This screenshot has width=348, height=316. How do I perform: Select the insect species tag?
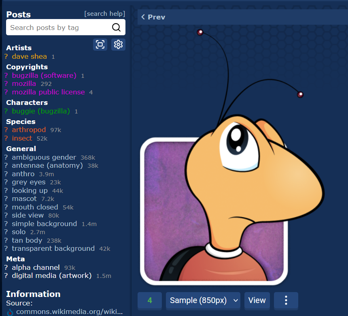point(22,139)
